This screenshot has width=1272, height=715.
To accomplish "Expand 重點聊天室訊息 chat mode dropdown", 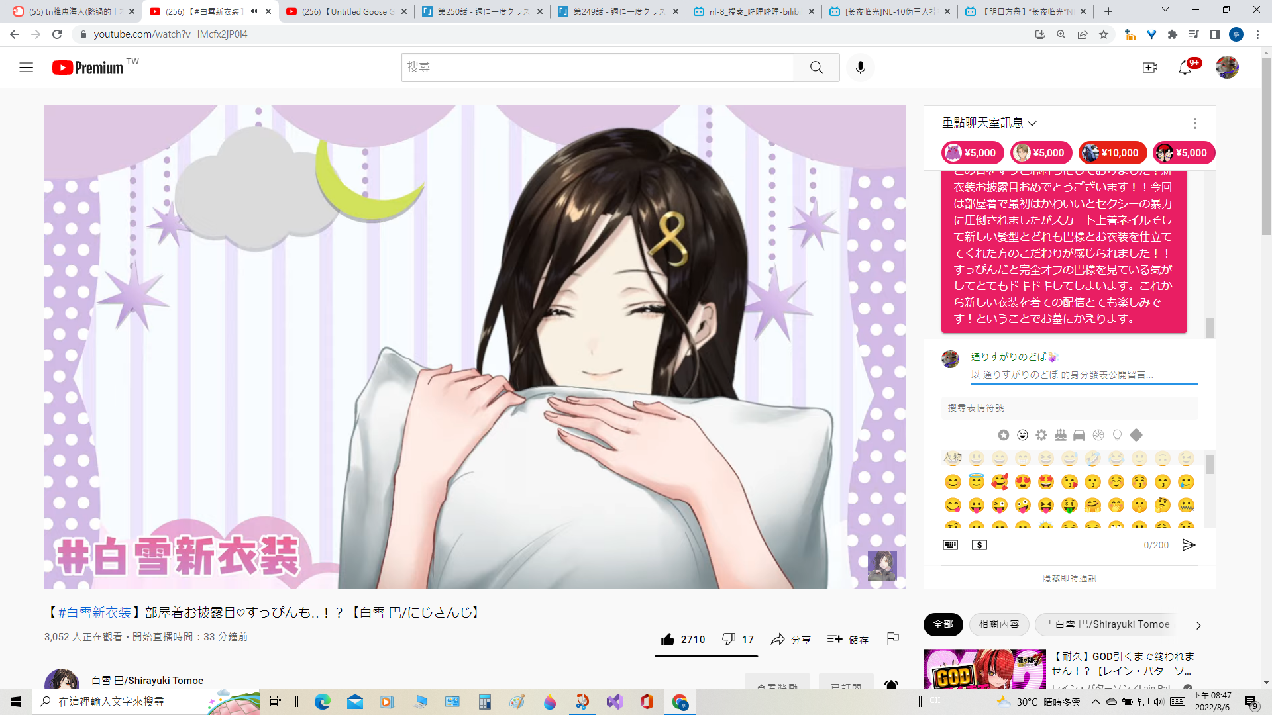I will coord(989,123).
